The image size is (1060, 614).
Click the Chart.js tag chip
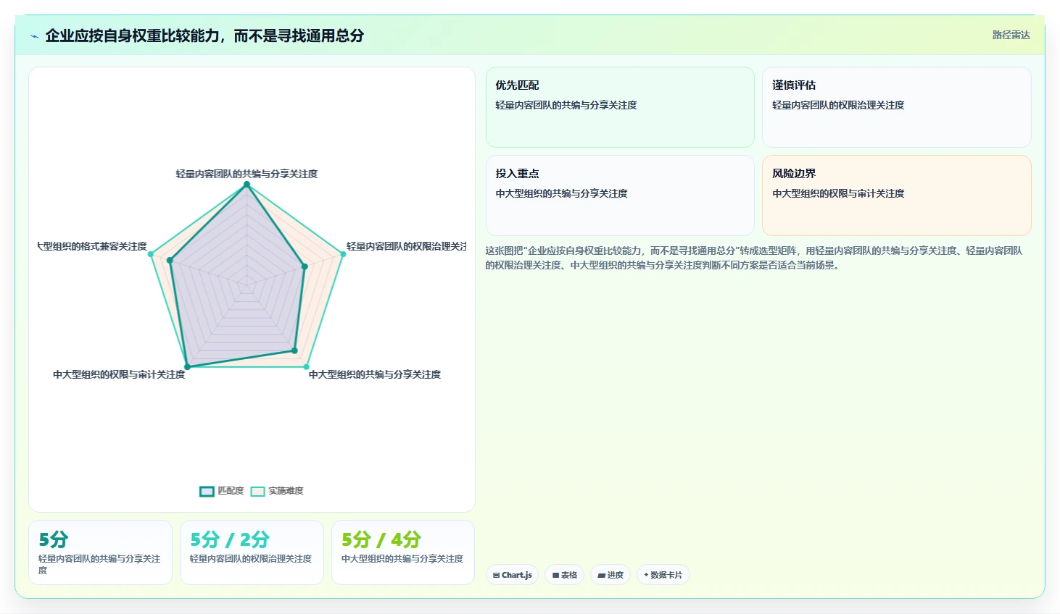[512, 575]
